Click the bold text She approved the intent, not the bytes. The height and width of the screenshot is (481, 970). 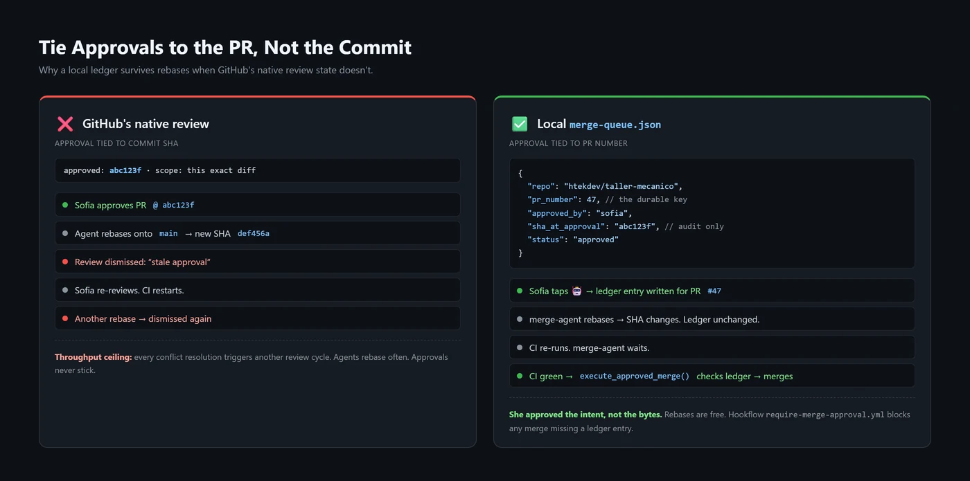(x=585, y=415)
